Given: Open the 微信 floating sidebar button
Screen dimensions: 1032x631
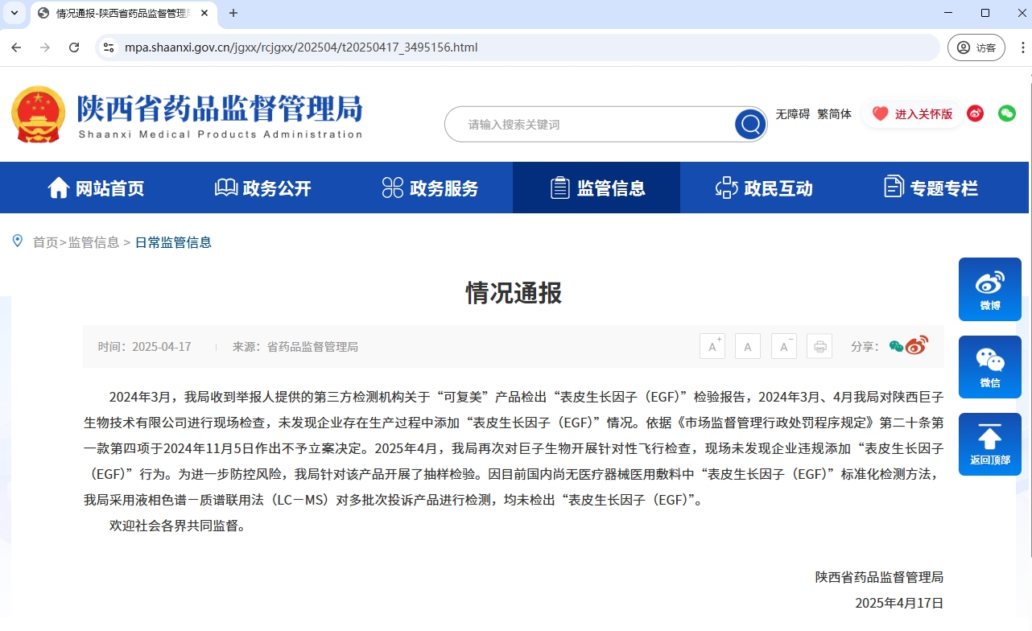Looking at the screenshot, I should pos(989,367).
